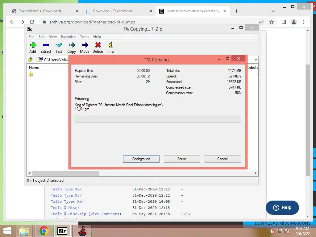Open File Explorer from taskbar
Screen dimensions: 316x237
pyautogui.click(x=24, y=231)
